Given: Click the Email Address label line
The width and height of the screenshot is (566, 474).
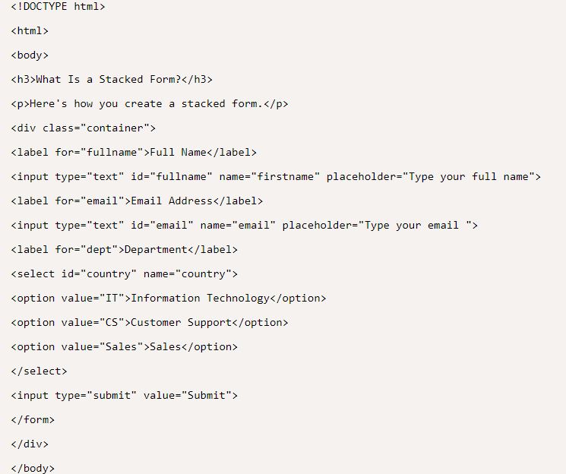Looking at the screenshot, I should [x=137, y=201].
